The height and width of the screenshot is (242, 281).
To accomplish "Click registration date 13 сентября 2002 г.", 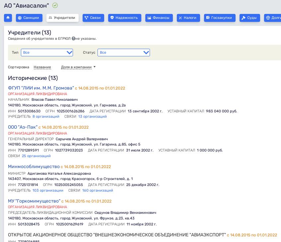I will click(x=145, y=111).
